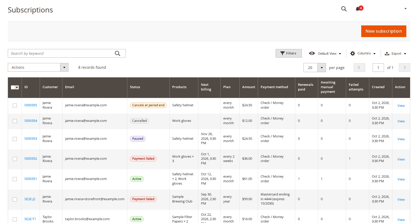Click View for S000352 row
This screenshot has width=418, height=223.
(401, 159)
